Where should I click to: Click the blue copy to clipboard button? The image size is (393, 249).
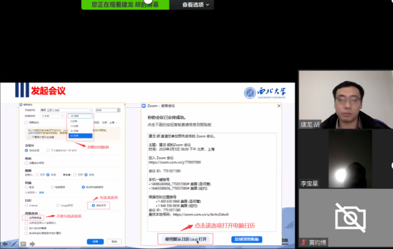click(247, 239)
